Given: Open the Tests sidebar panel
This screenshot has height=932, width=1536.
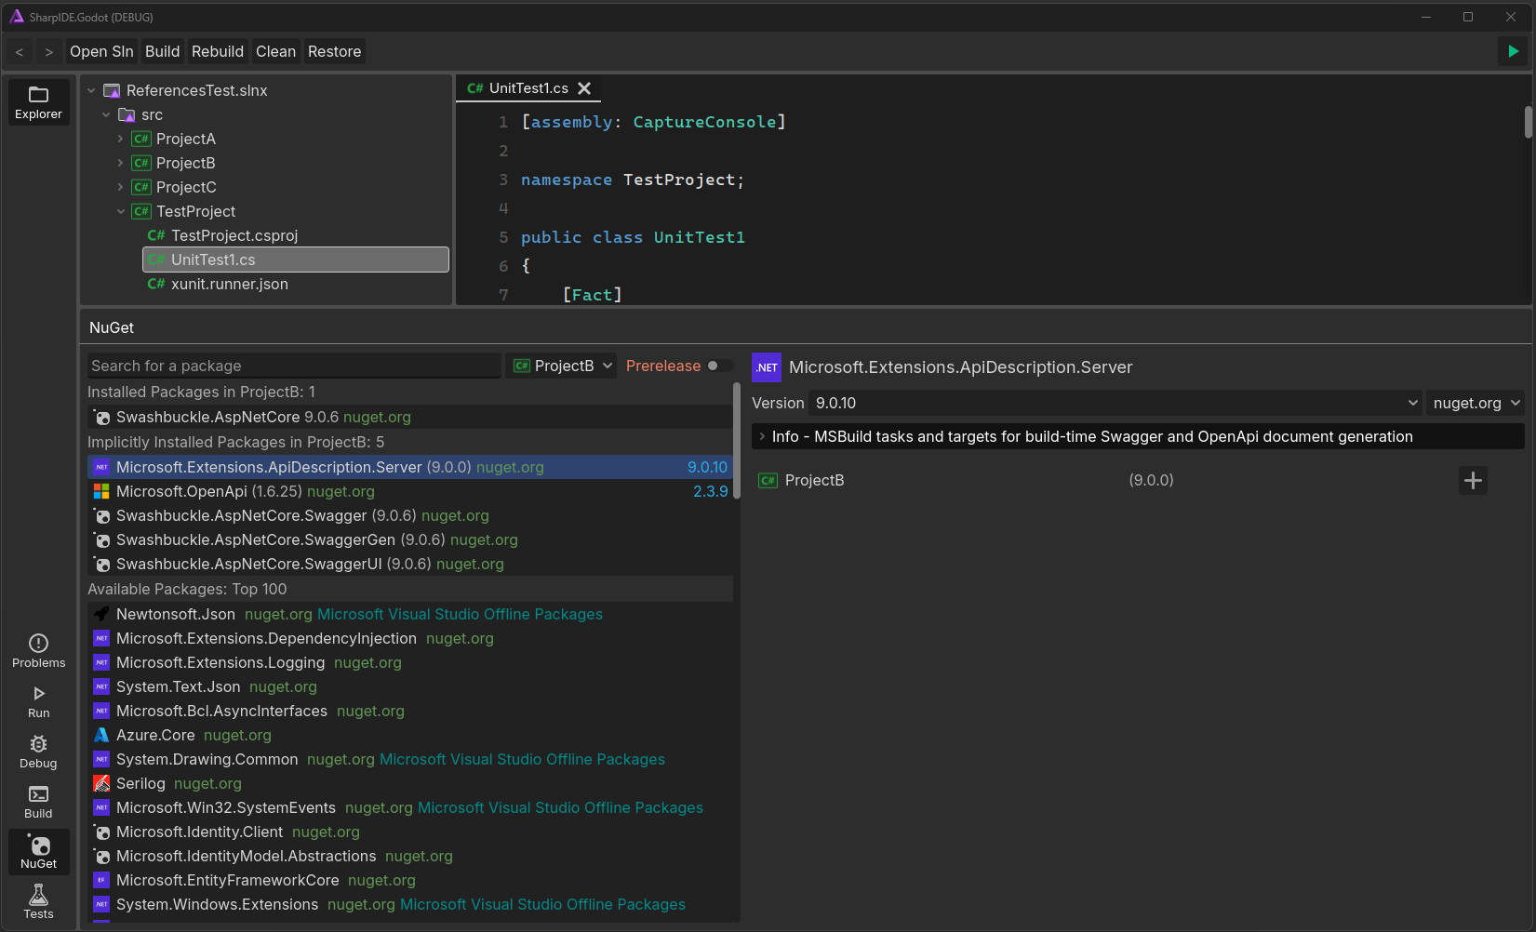Looking at the screenshot, I should click(x=38, y=902).
